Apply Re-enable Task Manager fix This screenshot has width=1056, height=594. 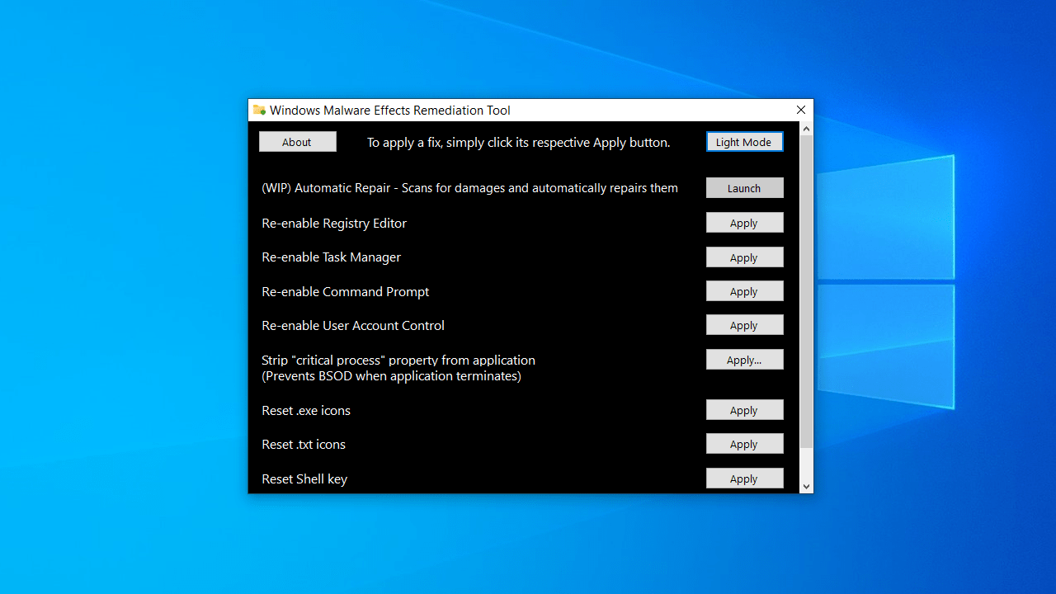pyautogui.click(x=744, y=257)
